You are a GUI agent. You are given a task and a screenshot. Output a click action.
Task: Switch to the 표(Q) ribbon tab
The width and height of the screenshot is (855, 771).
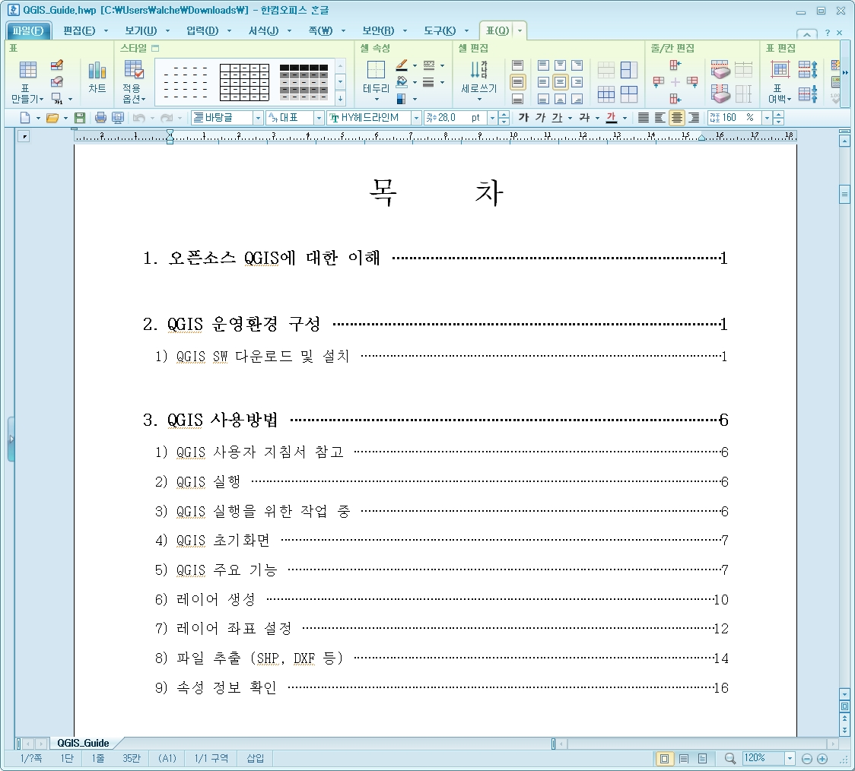tap(497, 30)
